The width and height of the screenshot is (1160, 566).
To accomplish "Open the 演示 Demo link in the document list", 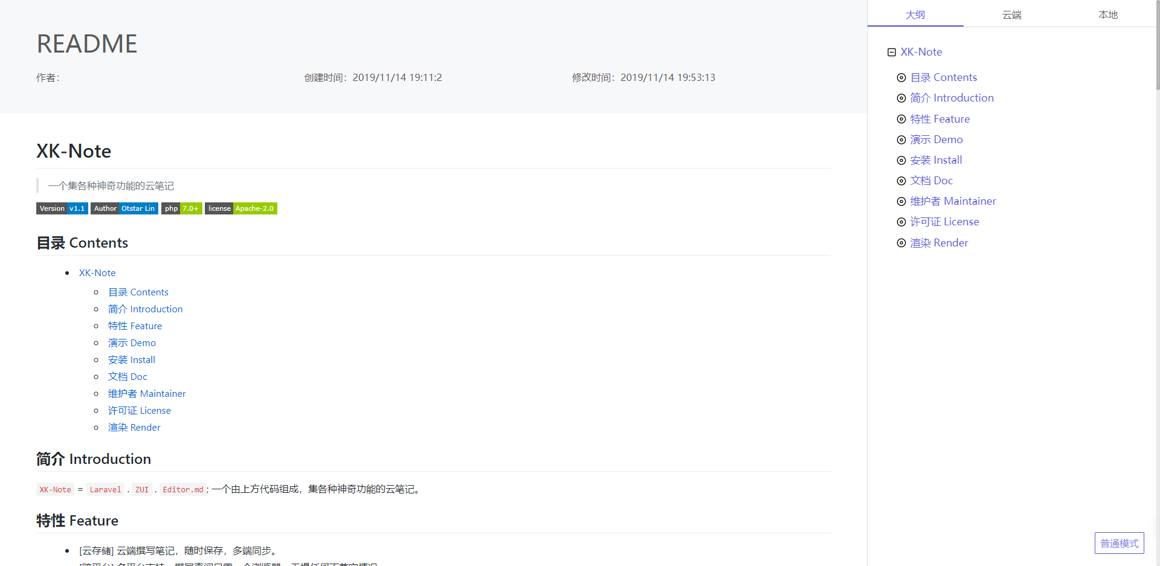I will (x=132, y=343).
